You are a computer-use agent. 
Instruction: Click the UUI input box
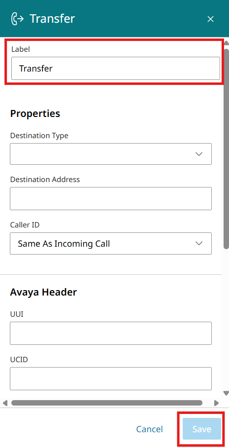tap(111, 333)
